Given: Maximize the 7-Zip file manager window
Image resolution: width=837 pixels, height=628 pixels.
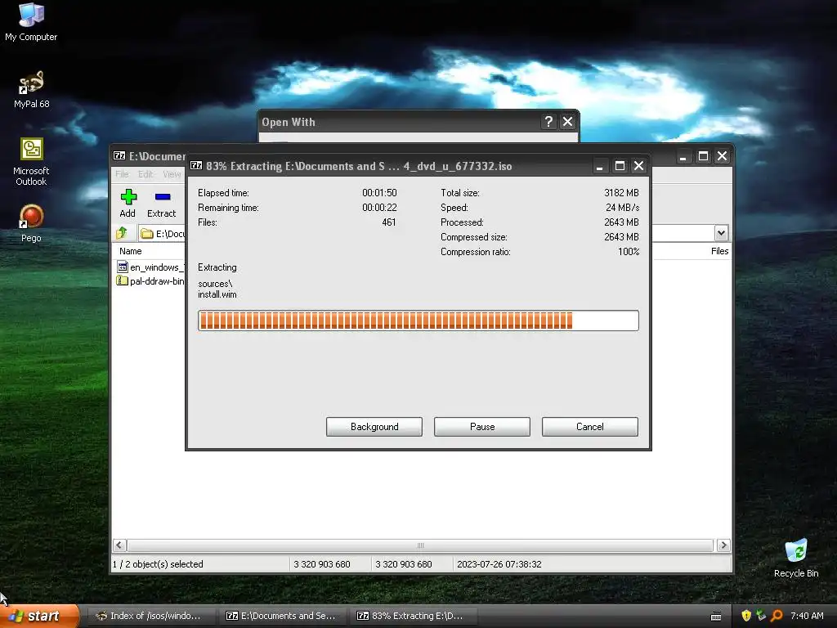Looking at the screenshot, I should (703, 156).
